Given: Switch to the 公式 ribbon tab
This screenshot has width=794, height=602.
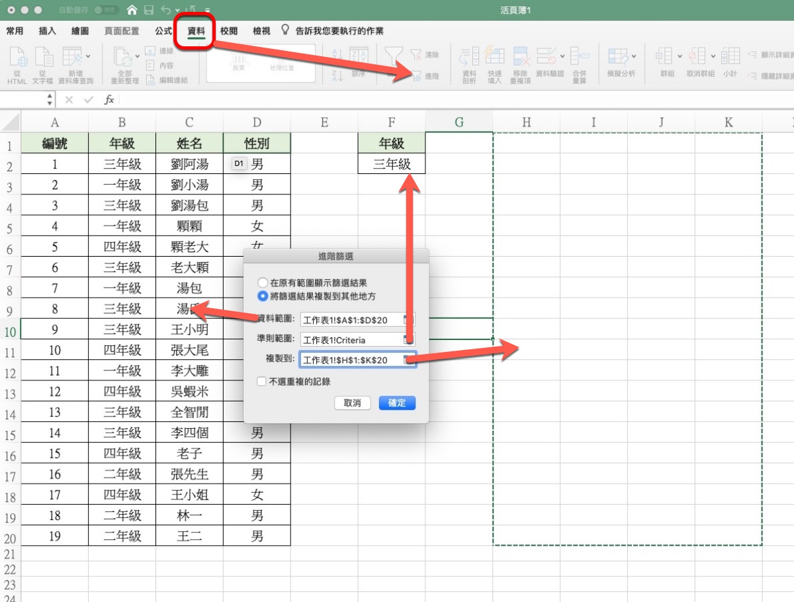Looking at the screenshot, I should tap(163, 31).
